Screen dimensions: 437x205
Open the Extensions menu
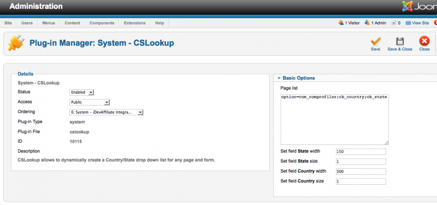(x=135, y=23)
